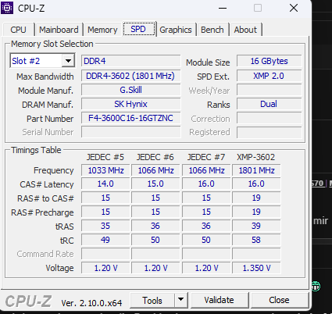Click the XMP tRAS value 39
Image resolution: width=332 pixels, height=314 pixels.
click(256, 226)
